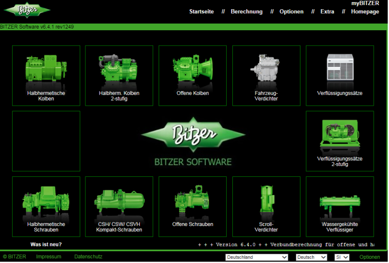Open the Datenschutz footer link
Viewport: 389px width, 263px height.
[88, 257]
